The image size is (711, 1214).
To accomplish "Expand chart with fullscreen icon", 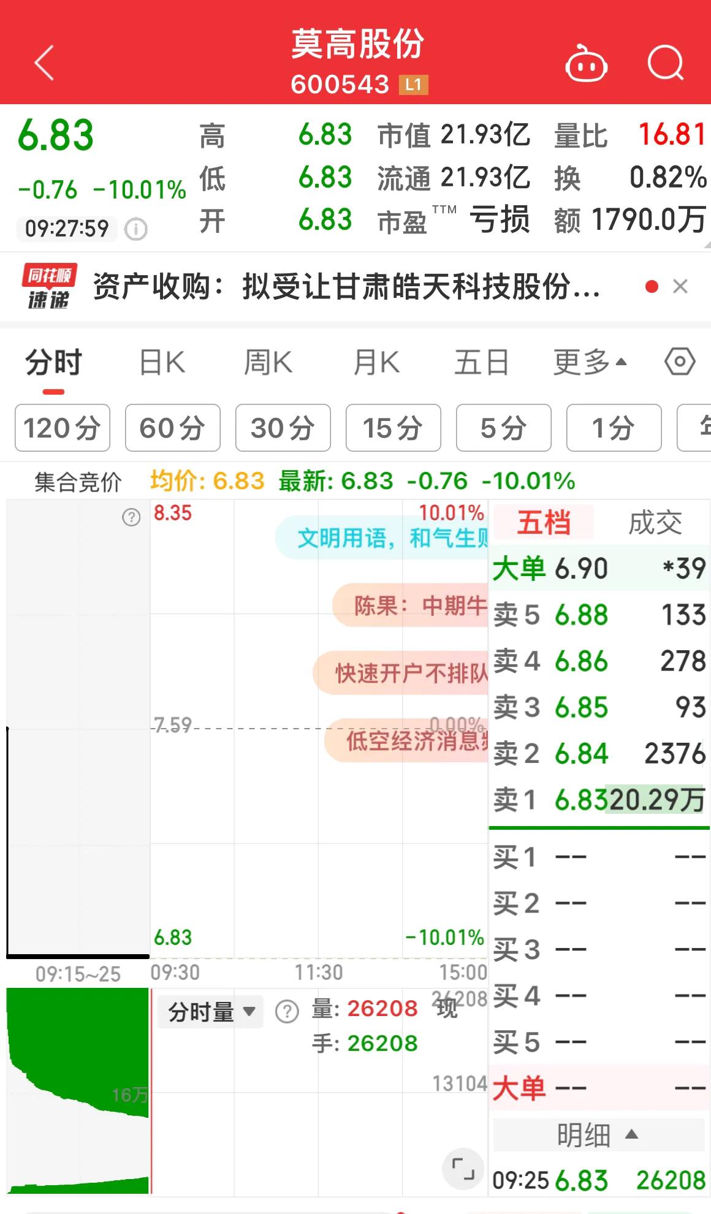I will tap(463, 1169).
